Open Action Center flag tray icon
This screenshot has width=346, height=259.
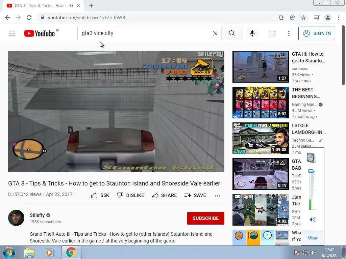tap(297, 253)
